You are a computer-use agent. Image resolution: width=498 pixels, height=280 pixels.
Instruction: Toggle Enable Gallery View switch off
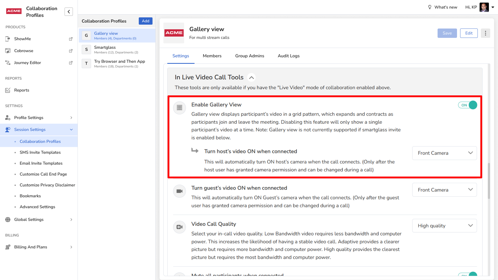coord(467,105)
